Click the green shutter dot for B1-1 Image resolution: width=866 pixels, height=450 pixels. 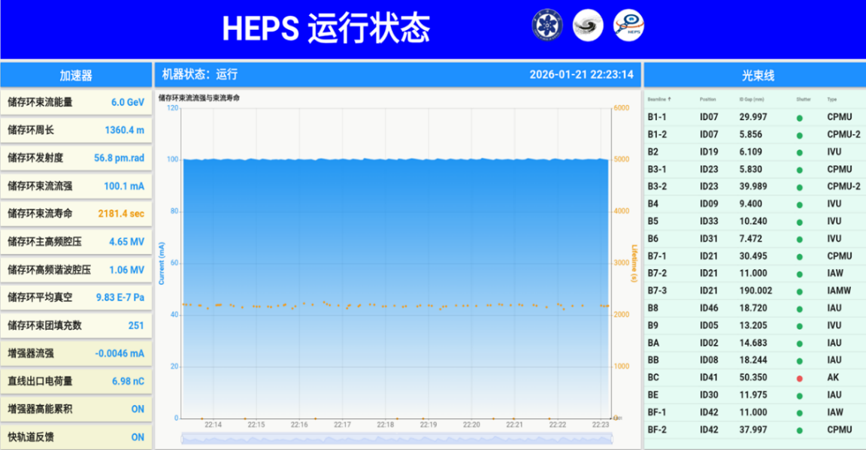pos(800,118)
